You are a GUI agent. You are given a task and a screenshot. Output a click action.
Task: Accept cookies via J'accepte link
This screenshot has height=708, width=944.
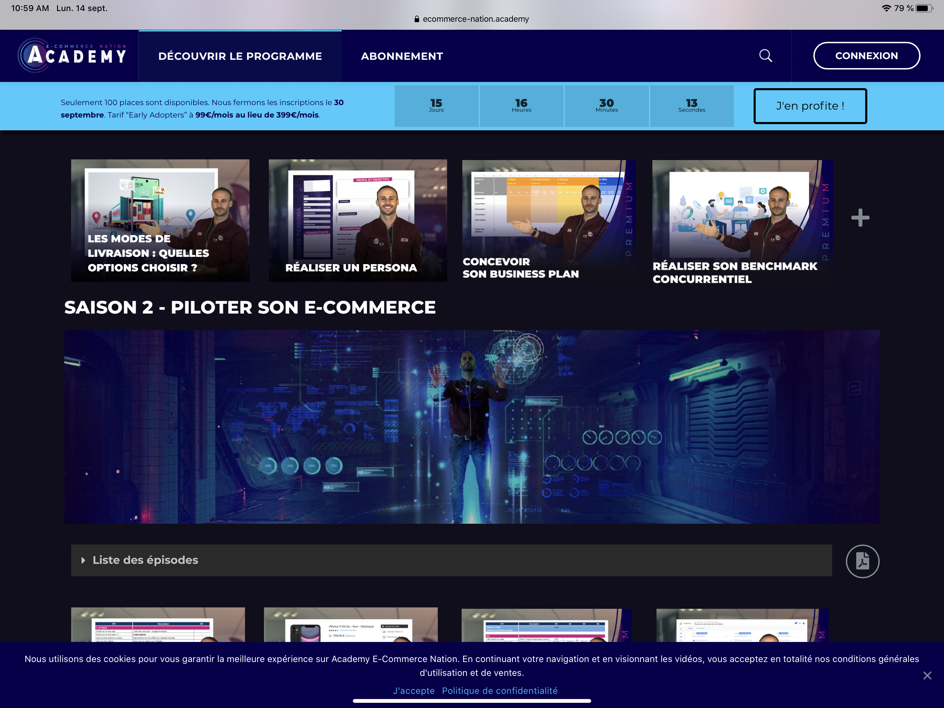(414, 690)
